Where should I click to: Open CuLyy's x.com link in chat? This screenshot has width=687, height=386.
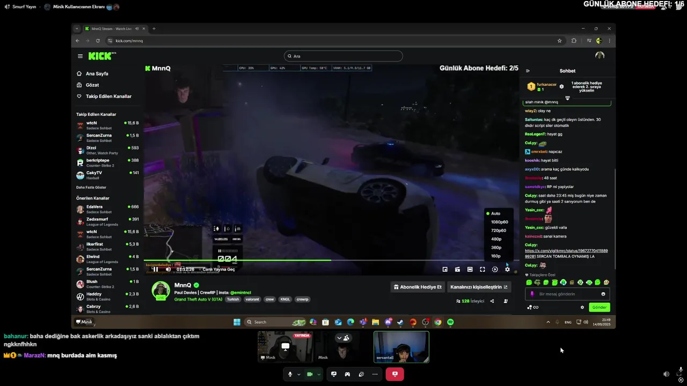click(566, 253)
